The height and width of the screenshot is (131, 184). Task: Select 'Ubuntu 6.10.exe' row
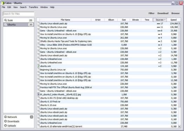pyautogui.click(x=107, y=105)
